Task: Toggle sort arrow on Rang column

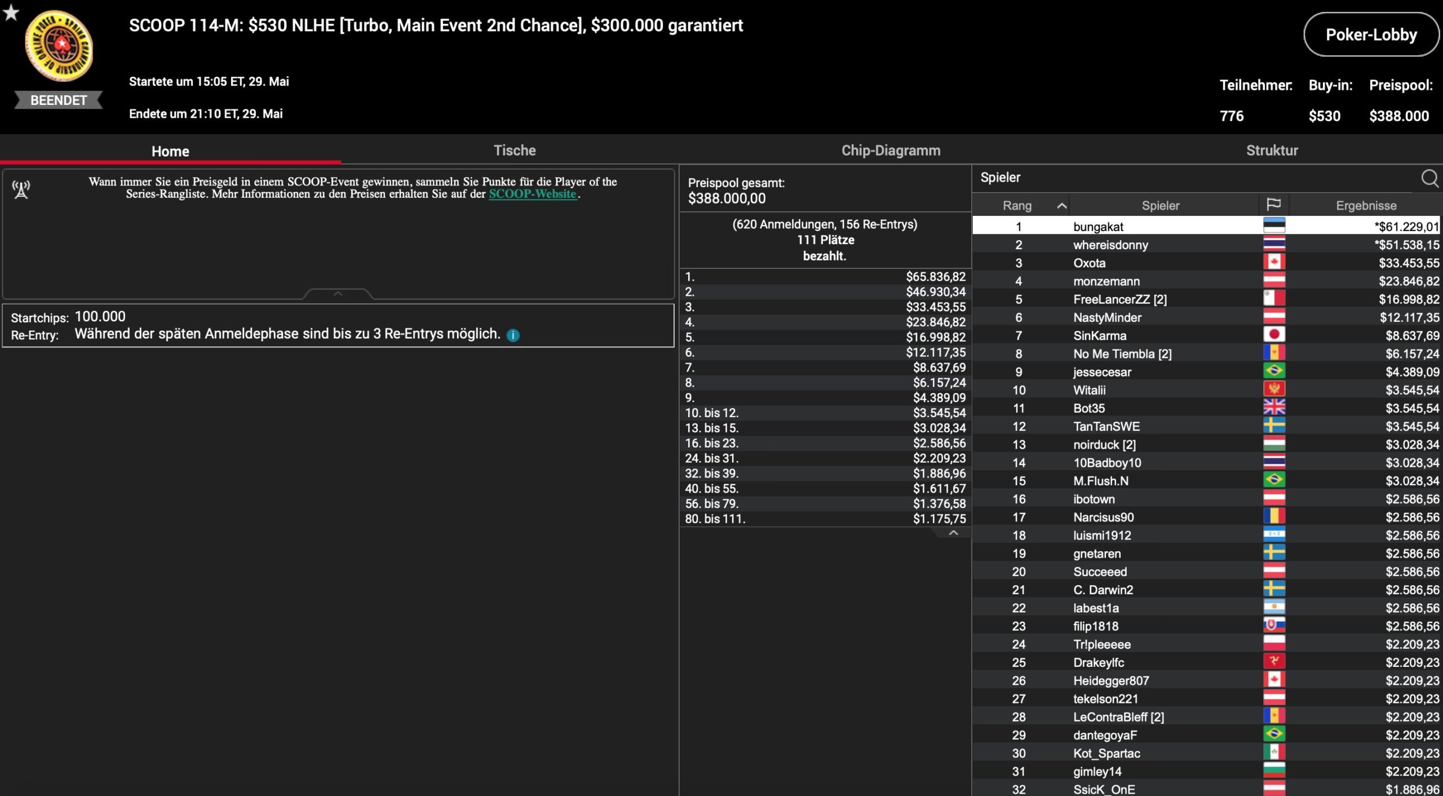Action: [1061, 206]
